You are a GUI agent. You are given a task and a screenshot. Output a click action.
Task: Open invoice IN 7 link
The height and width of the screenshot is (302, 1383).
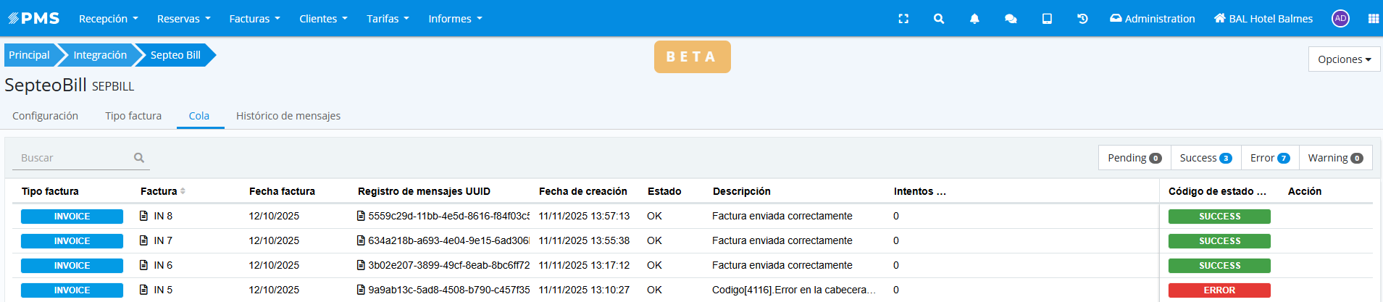[x=163, y=240]
